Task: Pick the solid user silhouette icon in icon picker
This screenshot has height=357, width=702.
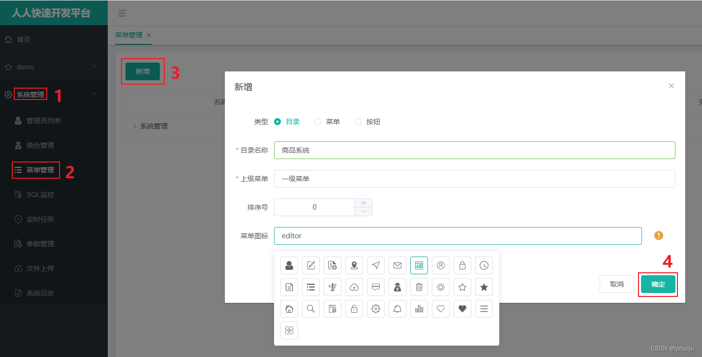Action: click(289, 265)
